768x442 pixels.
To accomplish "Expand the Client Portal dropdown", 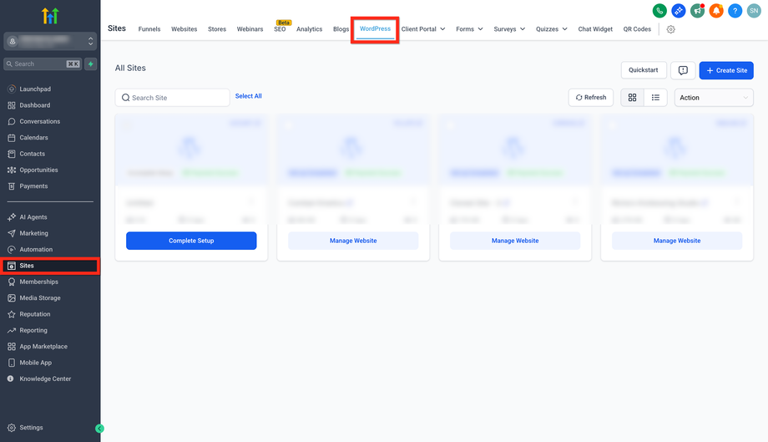I will coord(423,29).
